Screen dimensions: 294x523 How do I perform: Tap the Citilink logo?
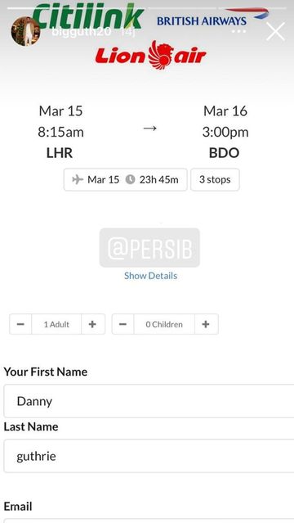pyautogui.click(x=88, y=16)
